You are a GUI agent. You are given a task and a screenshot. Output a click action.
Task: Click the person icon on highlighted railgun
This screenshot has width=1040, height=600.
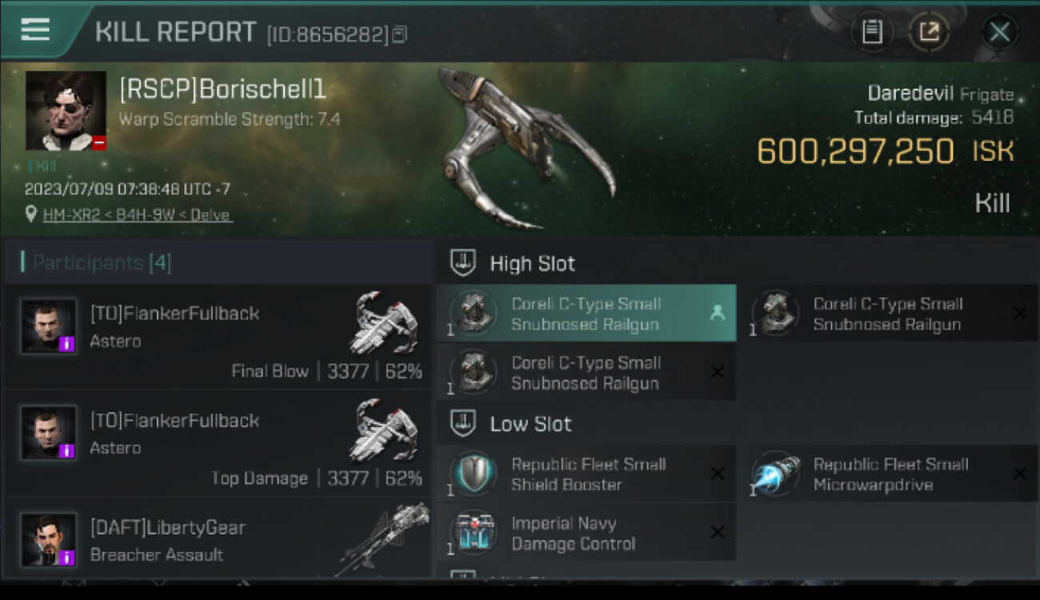pyautogui.click(x=717, y=314)
